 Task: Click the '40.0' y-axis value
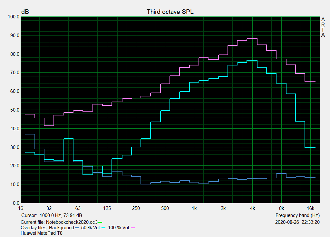tap(15, 129)
